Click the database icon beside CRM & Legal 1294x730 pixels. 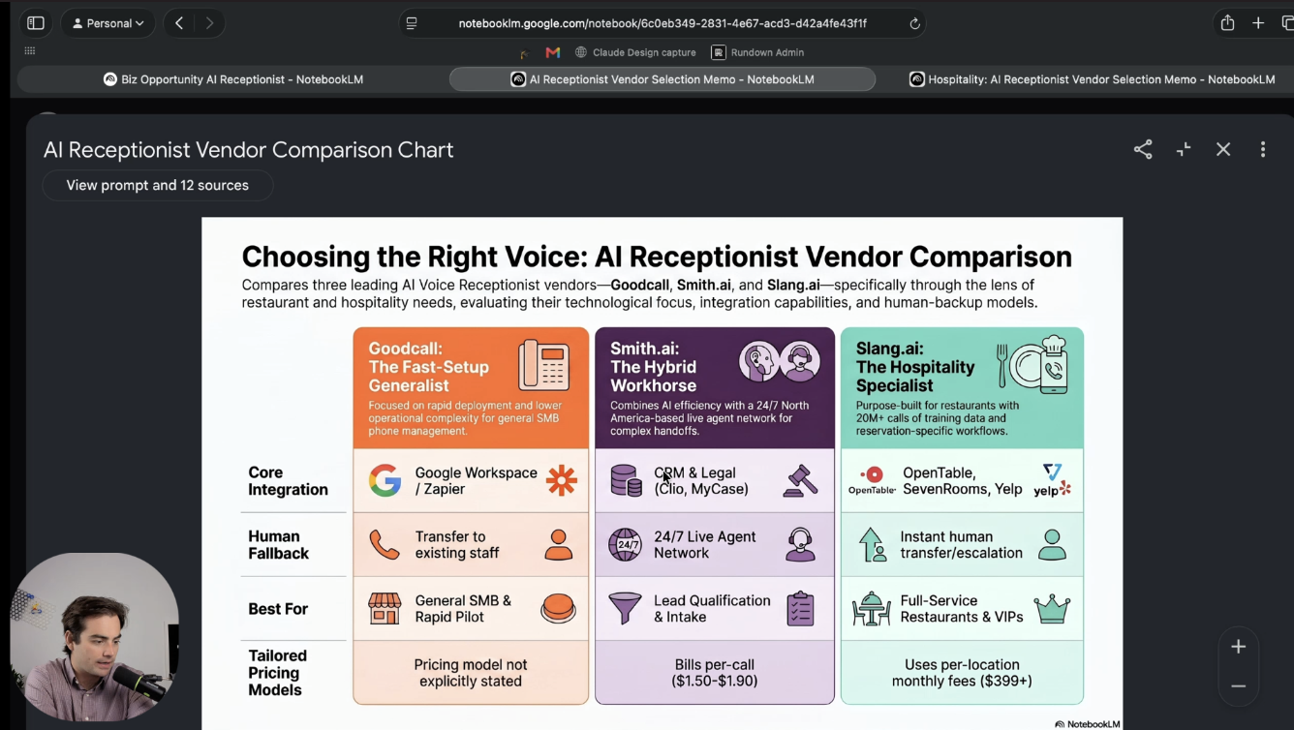[626, 480]
